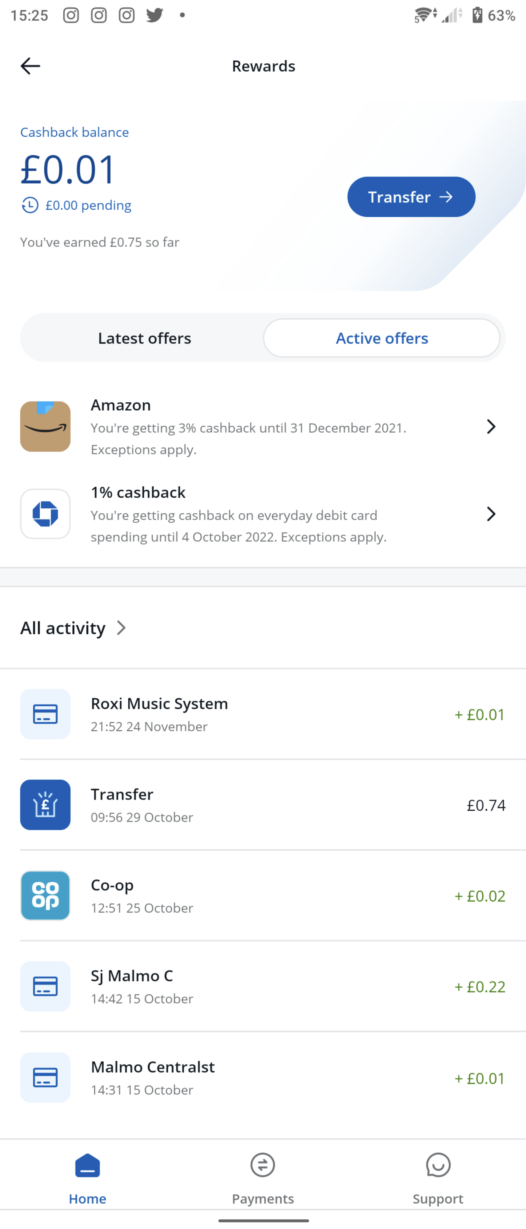Tap the Co-op logo icon

[45, 896]
